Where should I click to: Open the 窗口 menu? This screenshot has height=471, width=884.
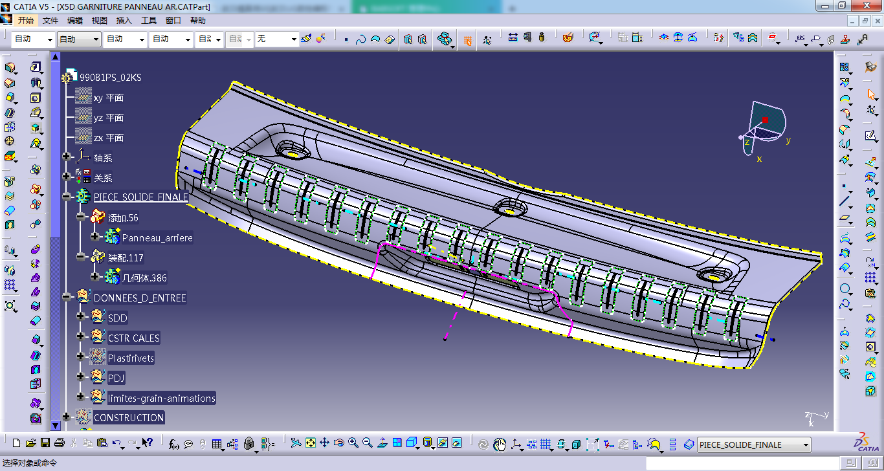pyautogui.click(x=173, y=21)
